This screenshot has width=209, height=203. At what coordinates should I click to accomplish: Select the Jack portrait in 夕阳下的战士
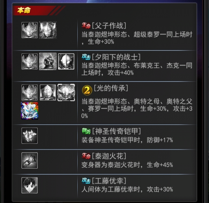click(x=66, y=61)
